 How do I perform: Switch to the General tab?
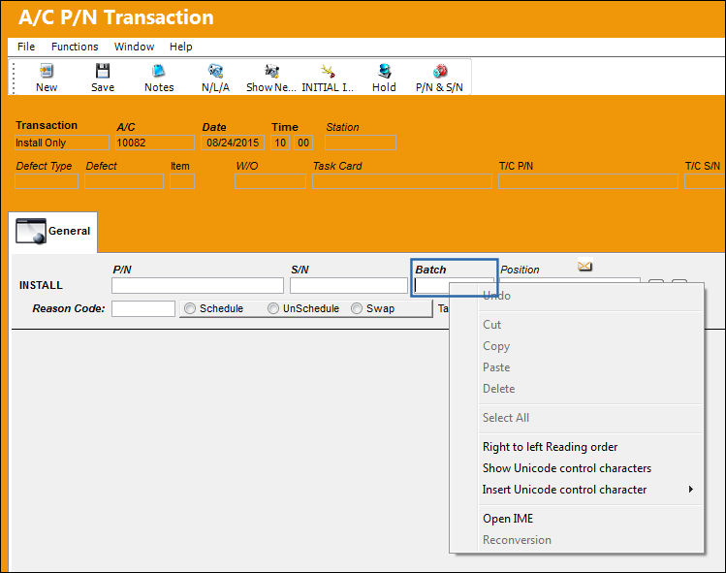pos(52,232)
